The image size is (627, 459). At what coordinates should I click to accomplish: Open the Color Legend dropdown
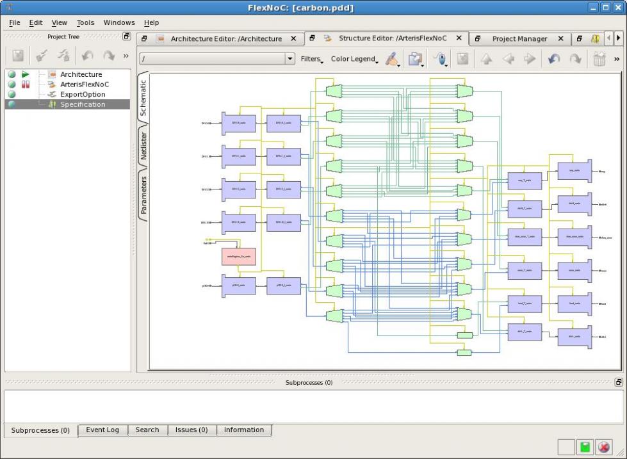(355, 59)
